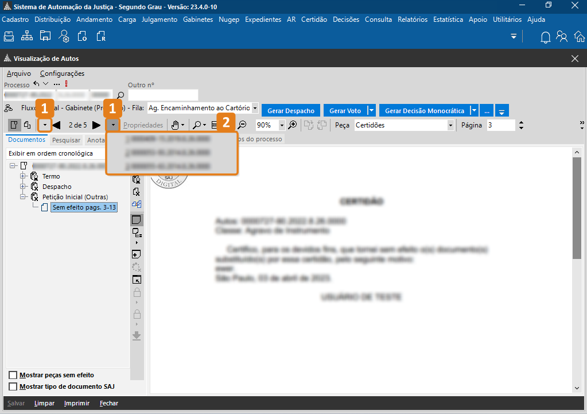587x414 pixels.
Task: Go to previous process with left arrow
Action: (x=57, y=125)
